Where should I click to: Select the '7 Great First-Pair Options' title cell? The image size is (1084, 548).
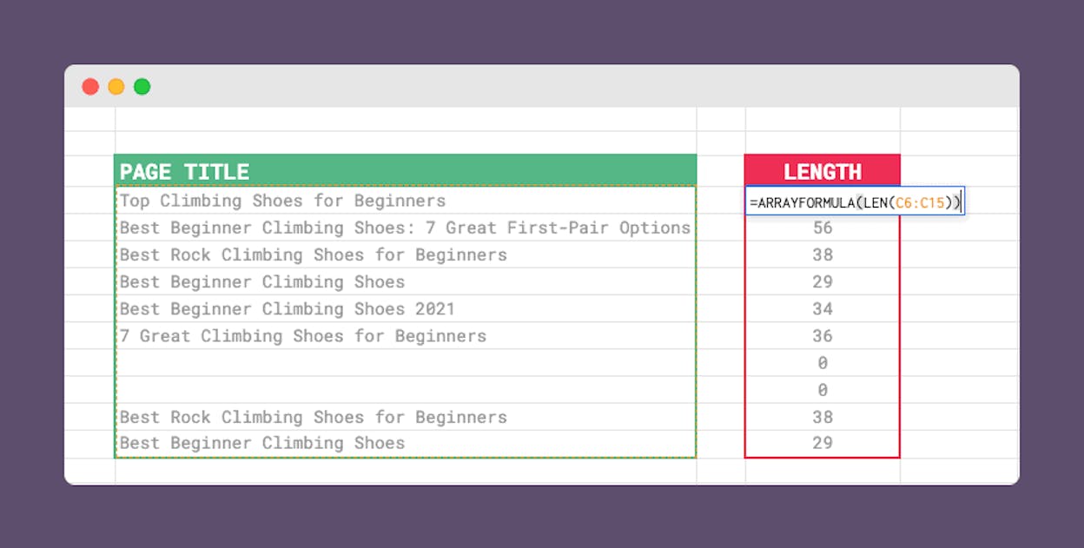tap(406, 228)
